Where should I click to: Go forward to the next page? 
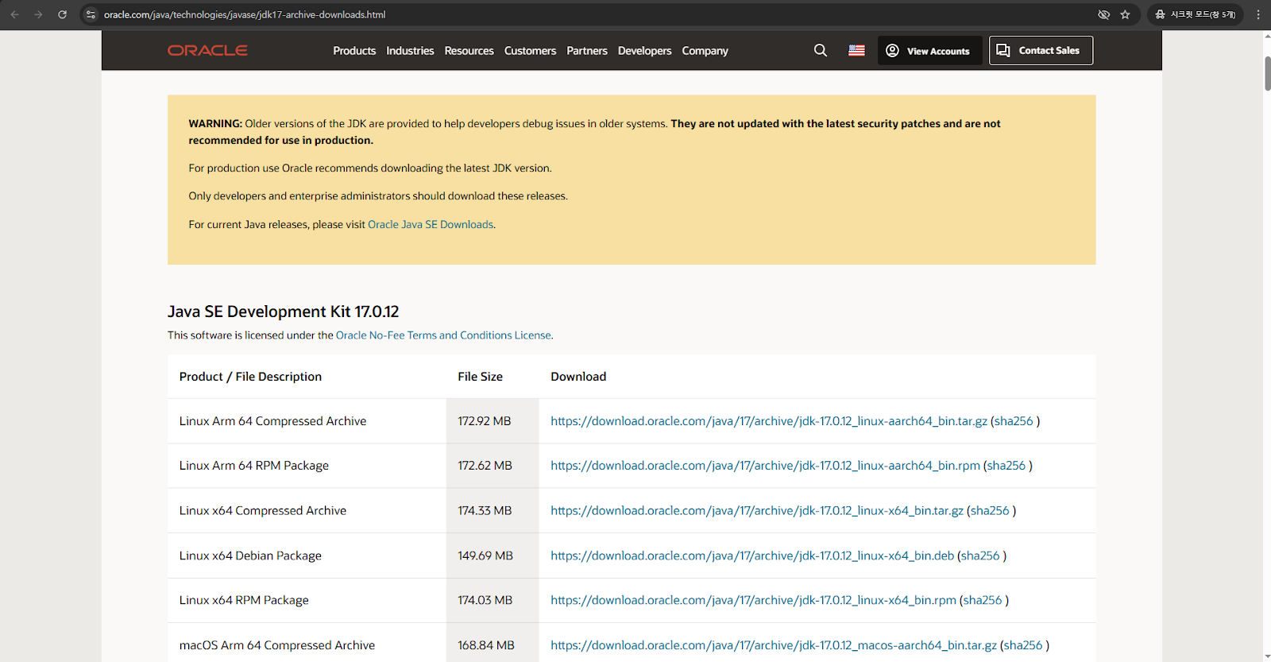38,14
